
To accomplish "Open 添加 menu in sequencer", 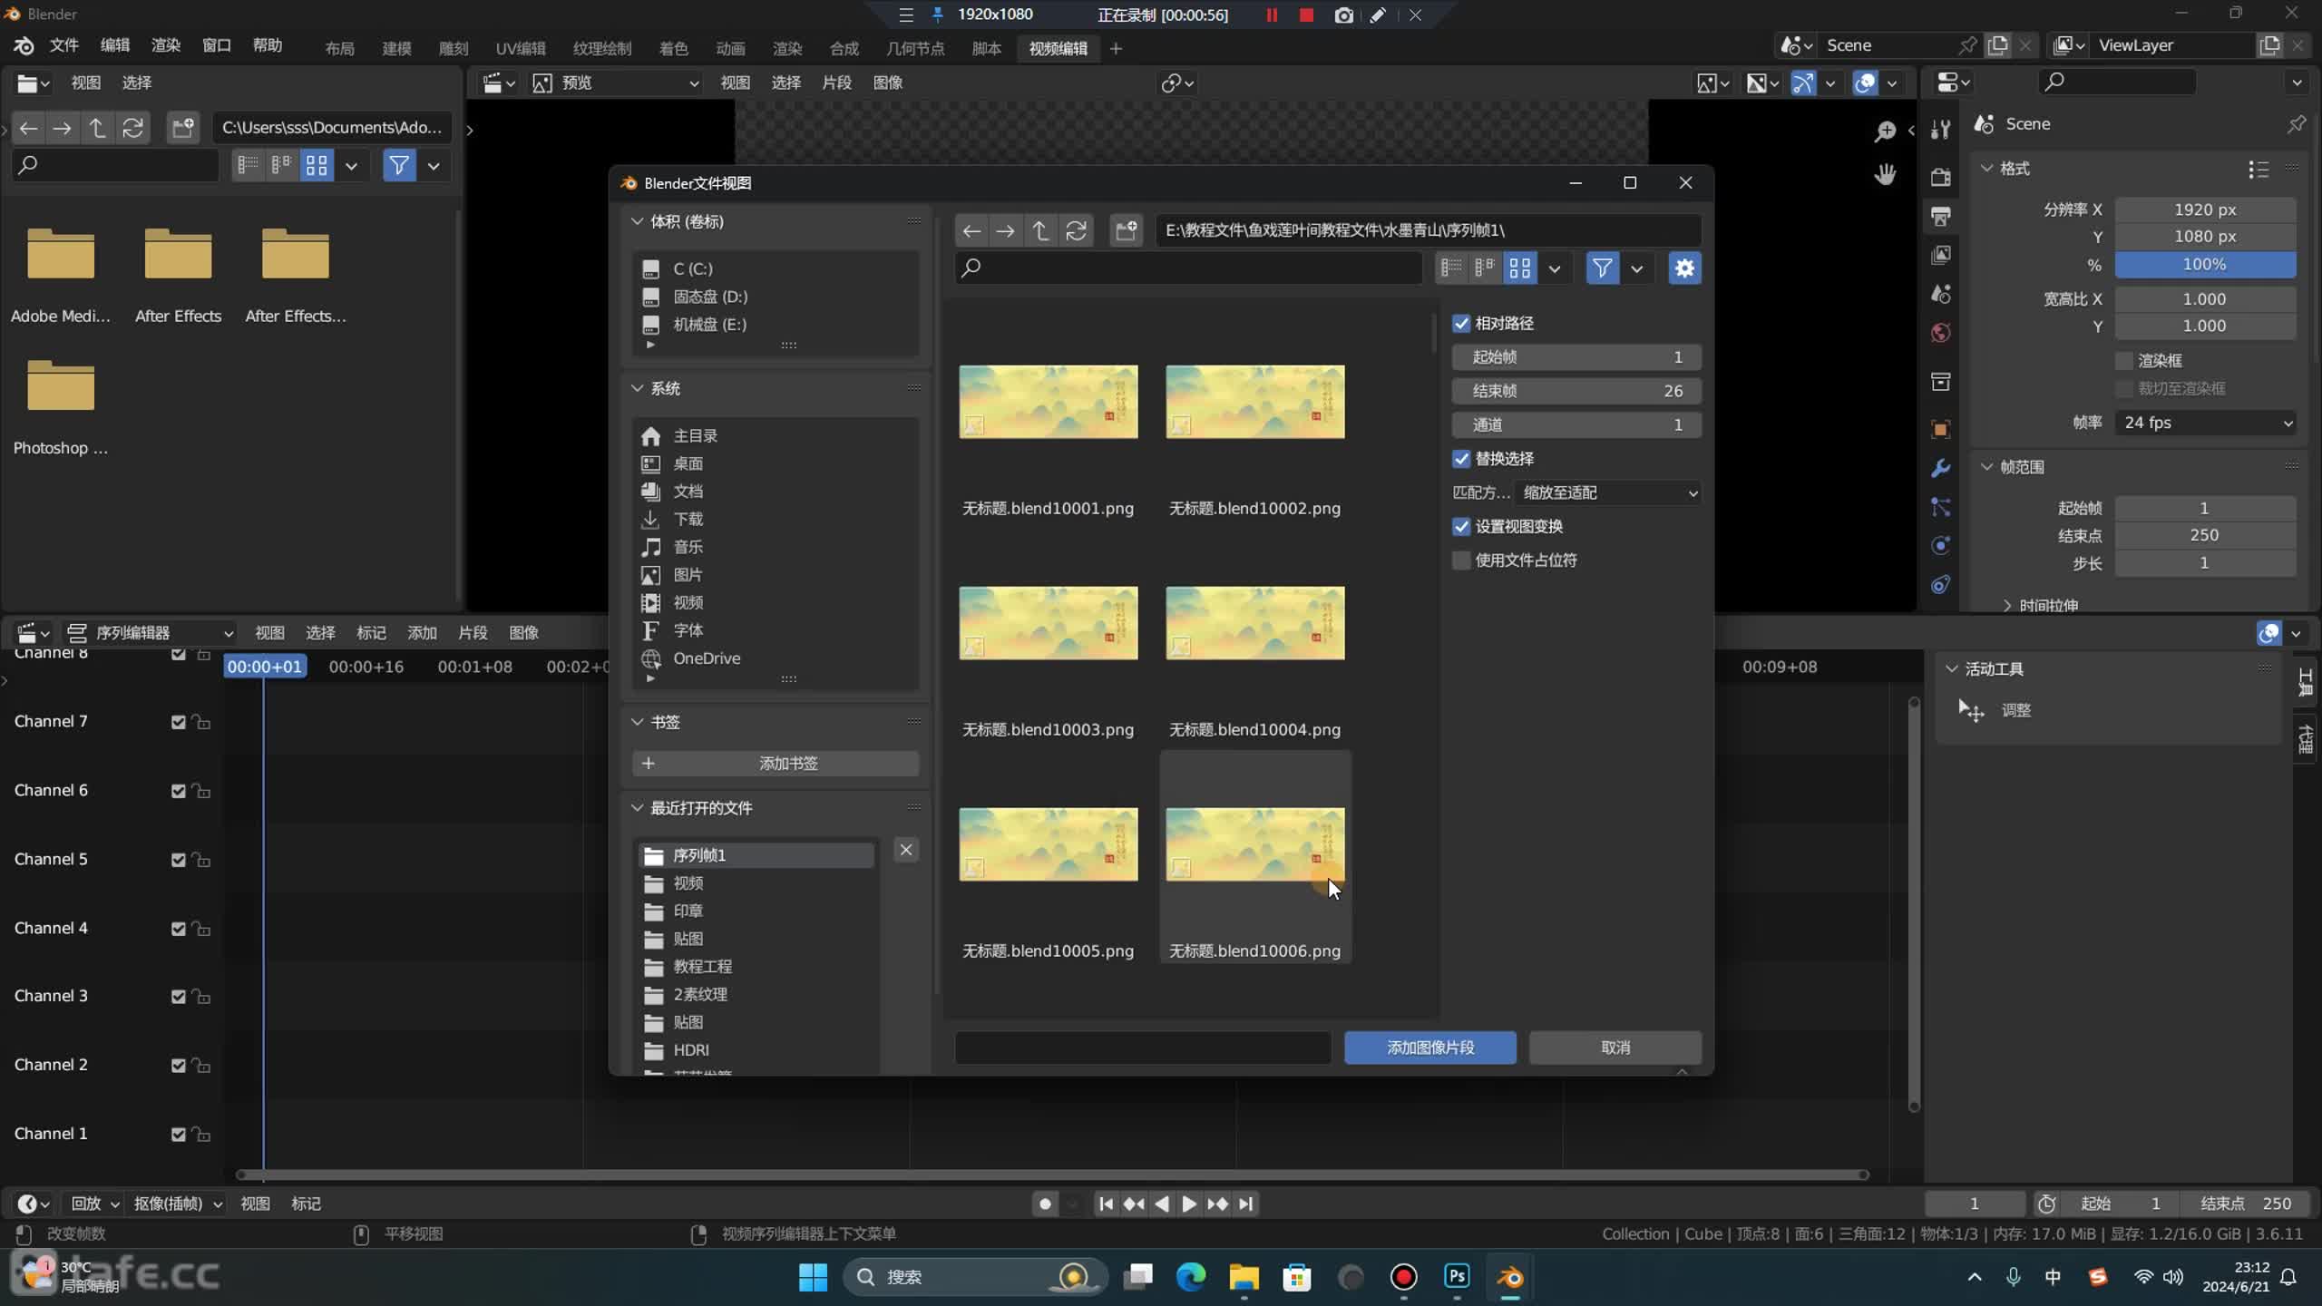I will pyautogui.click(x=422, y=633).
